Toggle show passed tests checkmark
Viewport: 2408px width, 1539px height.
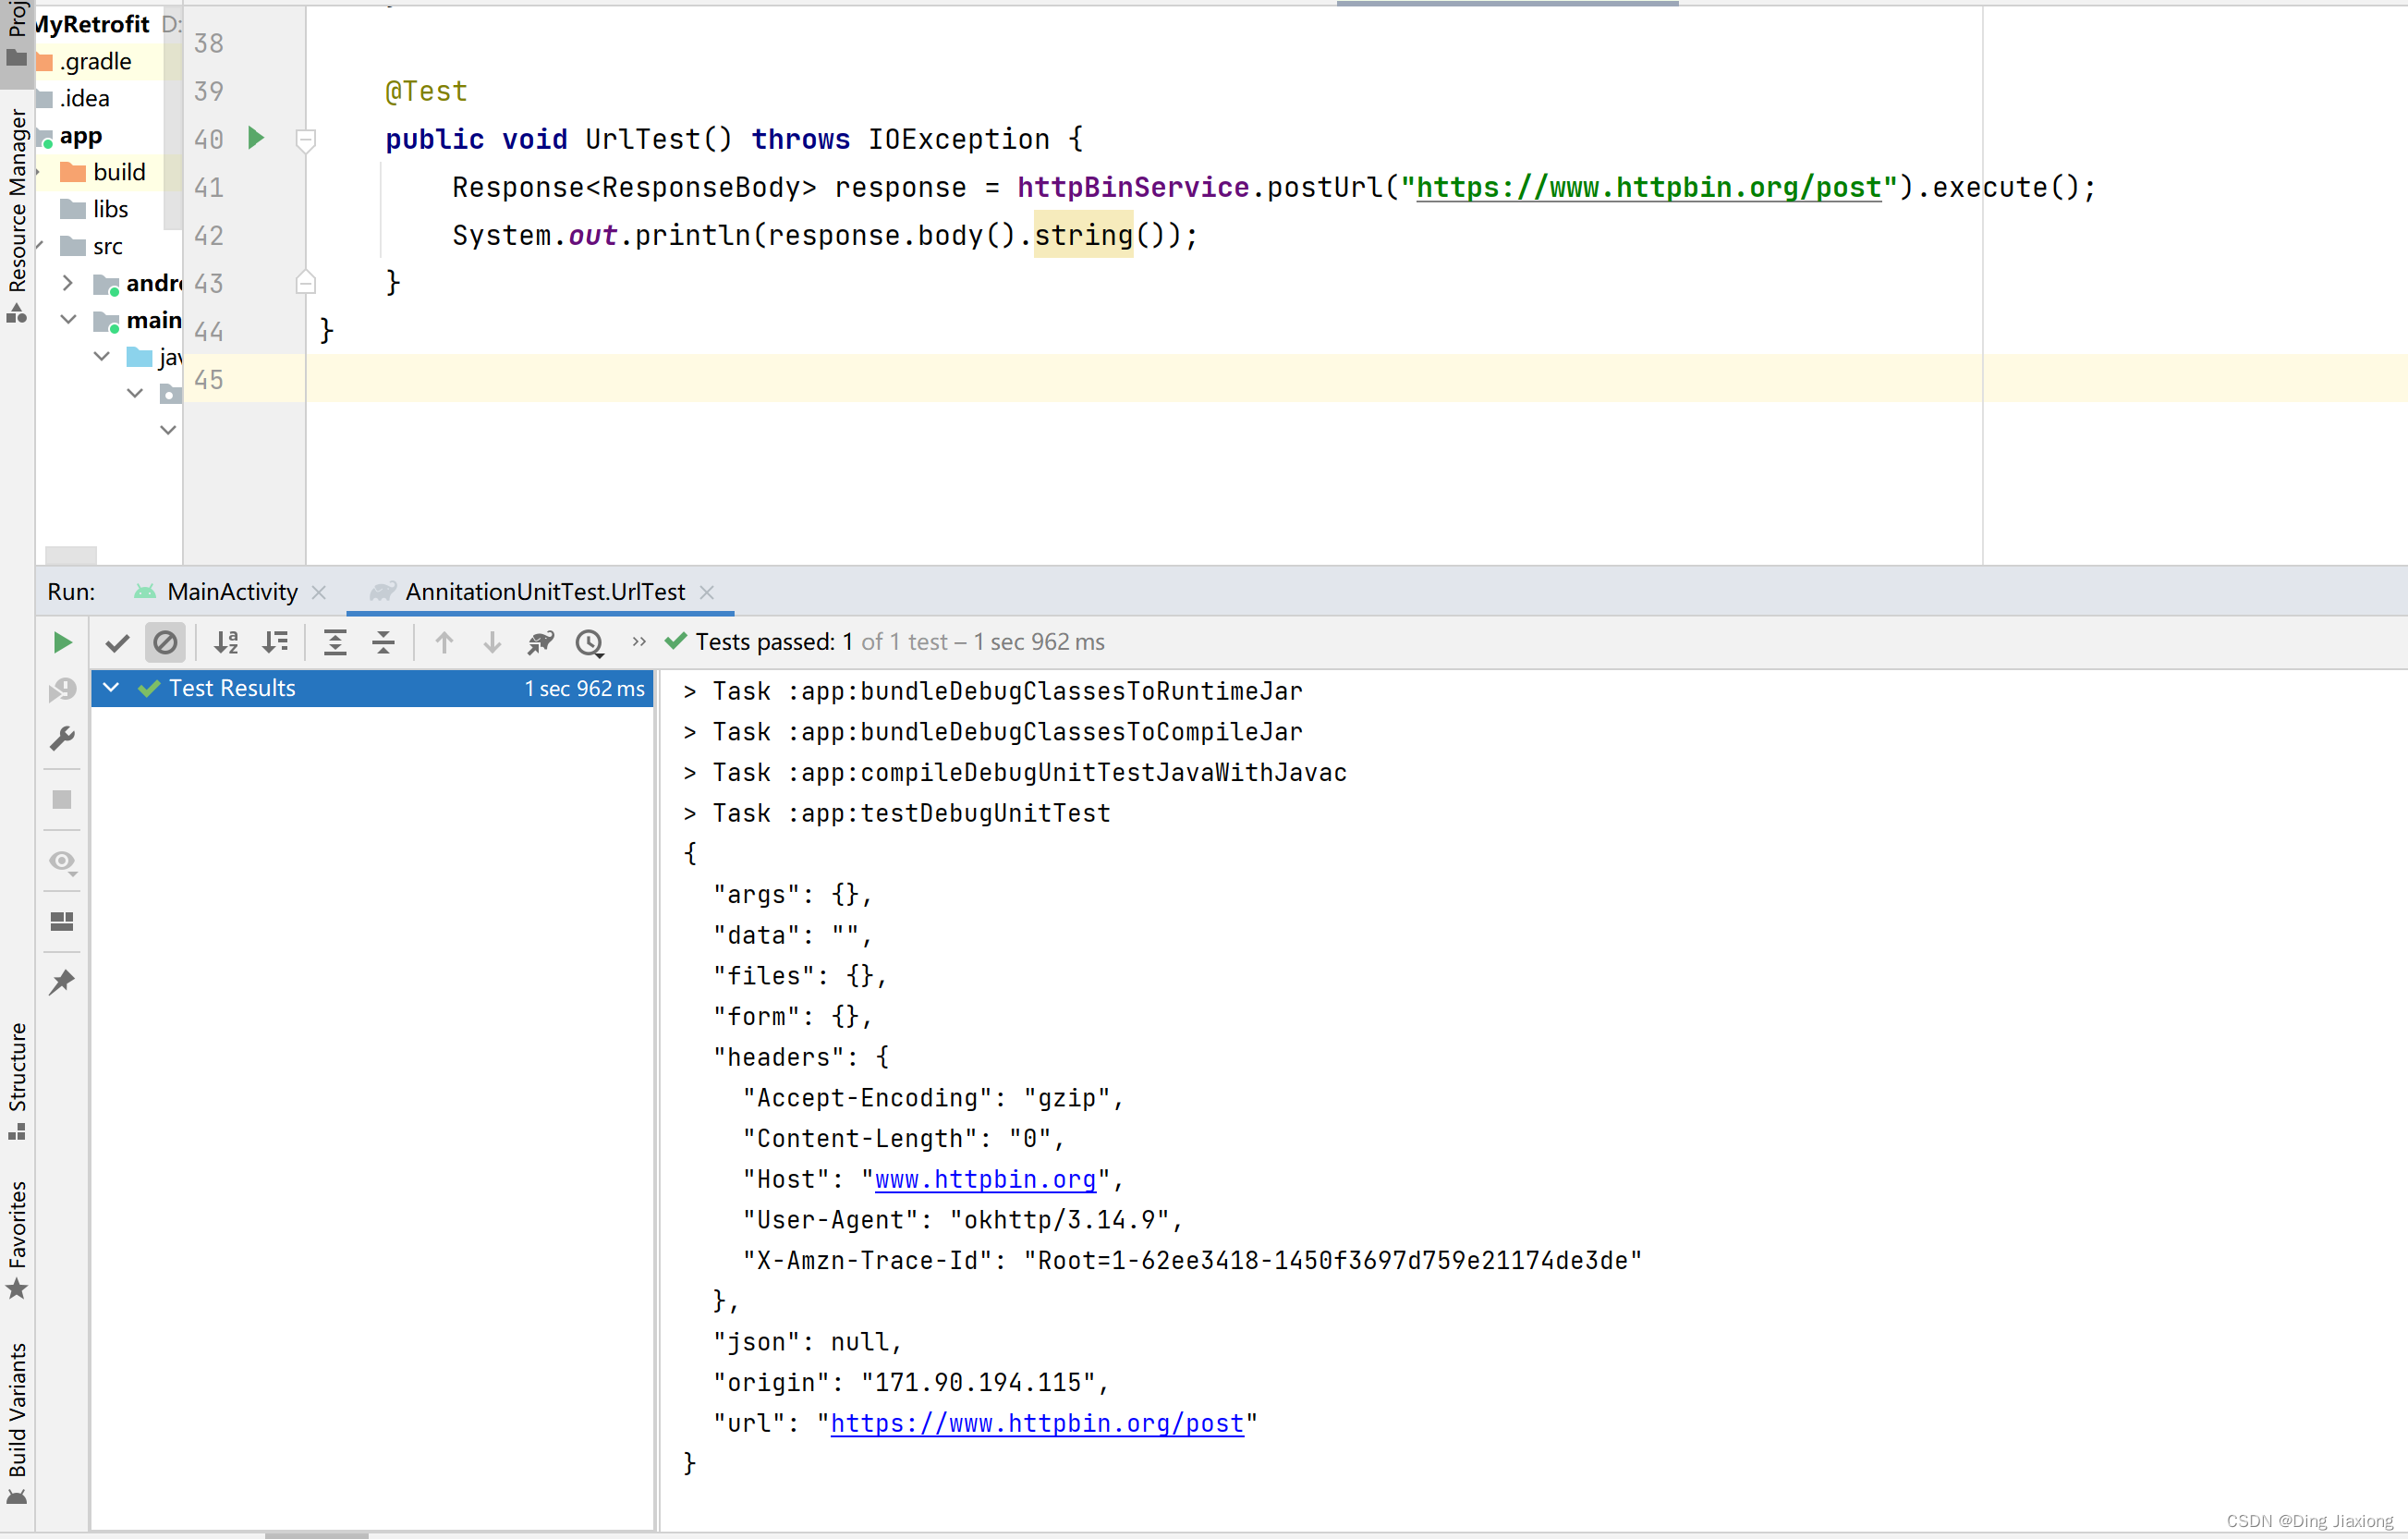(117, 642)
